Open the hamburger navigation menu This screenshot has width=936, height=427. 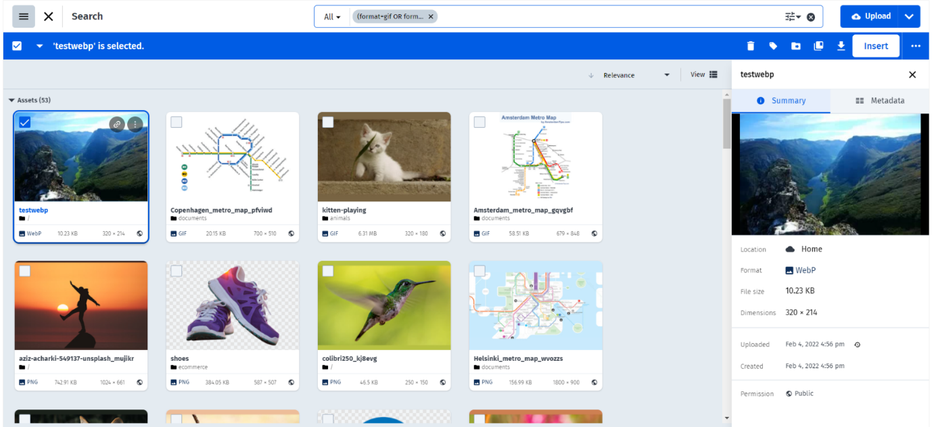[24, 16]
